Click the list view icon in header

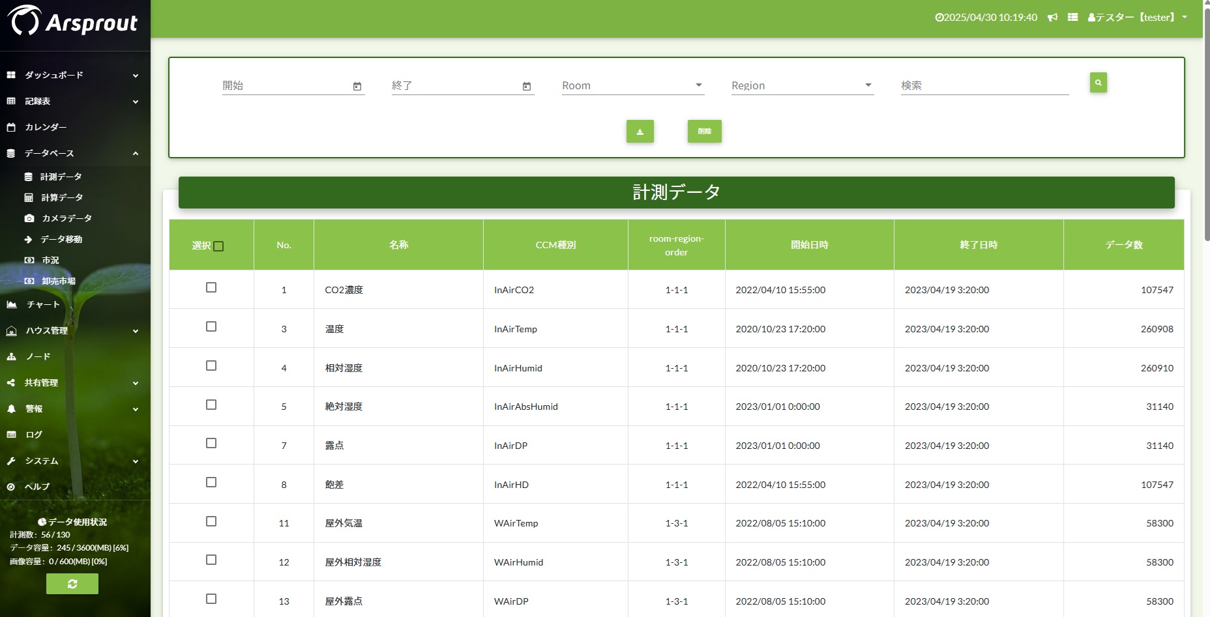[x=1072, y=18]
